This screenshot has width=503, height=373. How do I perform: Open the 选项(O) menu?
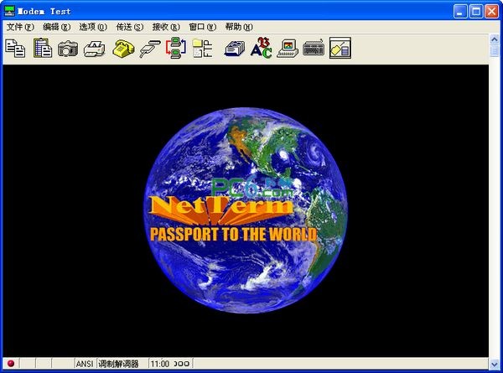pos(93,27)
